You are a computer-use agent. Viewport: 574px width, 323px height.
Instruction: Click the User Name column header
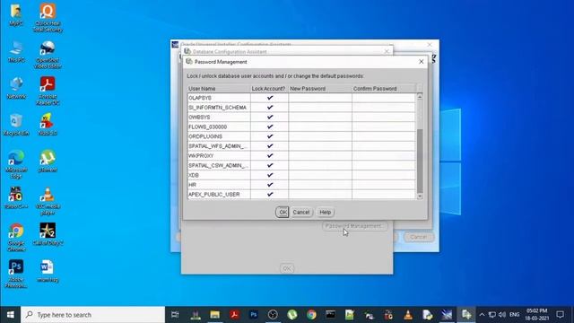[x=219, y=89]
